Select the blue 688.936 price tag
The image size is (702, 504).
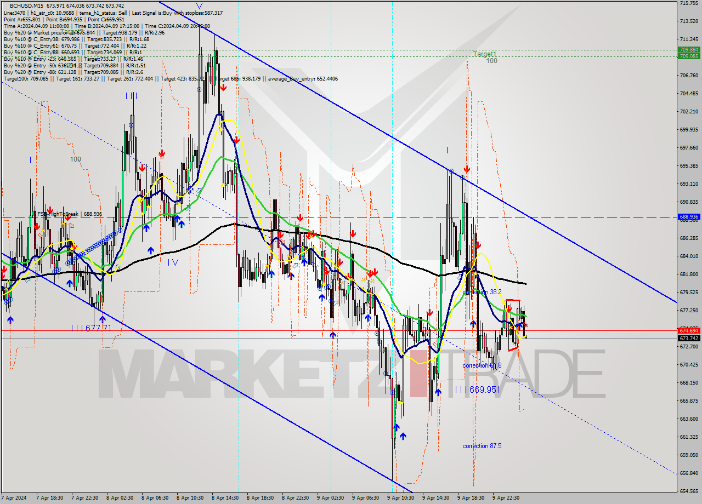pyautogui.click(x=689, y=217)
